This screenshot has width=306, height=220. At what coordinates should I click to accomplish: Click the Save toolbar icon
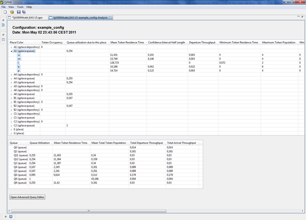18,12
